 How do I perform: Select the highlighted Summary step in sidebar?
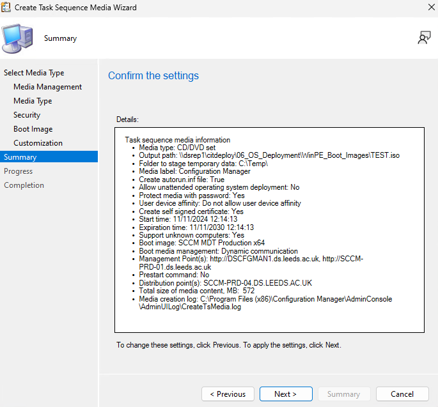pyautogui.click(x=20, y=157)
